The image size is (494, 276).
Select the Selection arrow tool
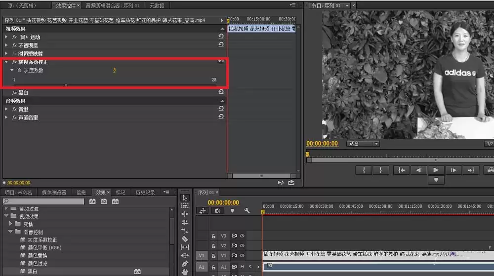(x=185, y=197)
